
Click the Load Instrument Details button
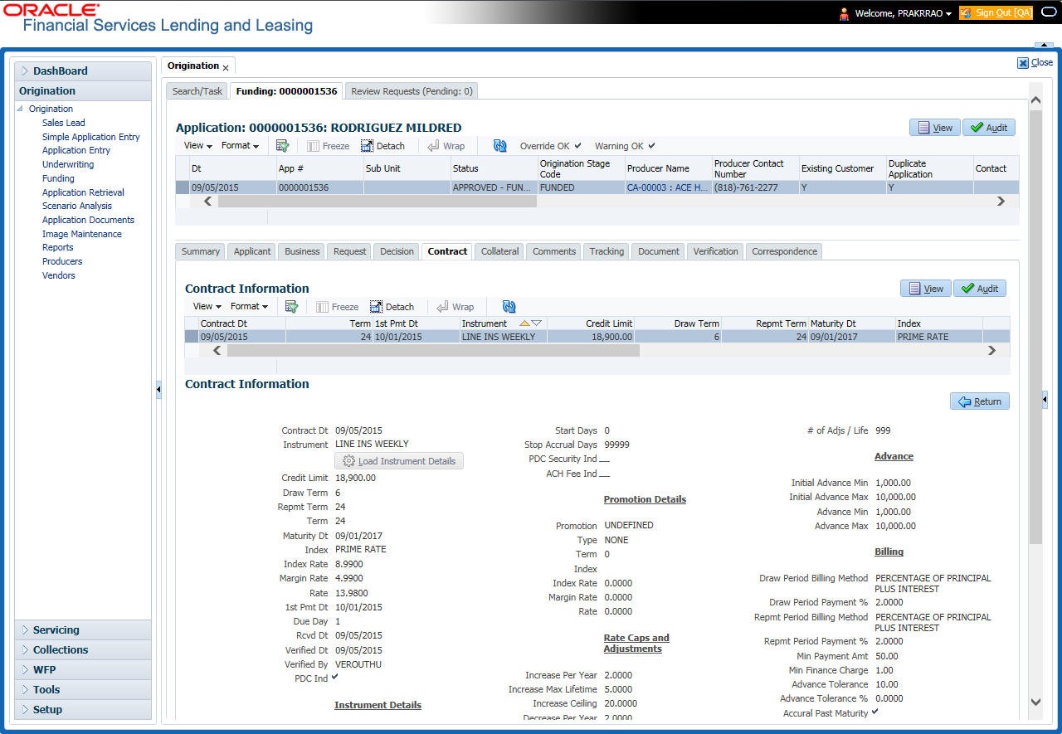click(399, 461)
